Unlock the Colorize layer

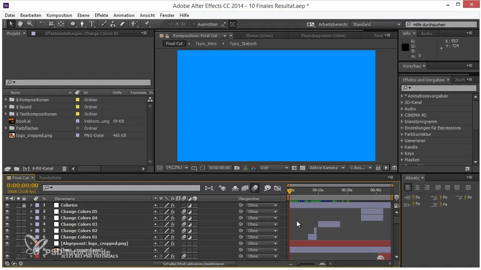coord(24,205)
